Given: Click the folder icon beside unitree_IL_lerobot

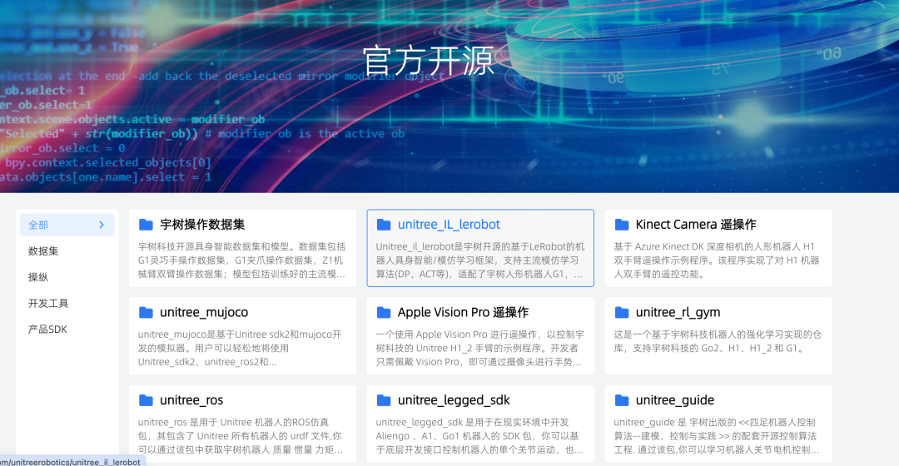Looking at the screenshot, I should coord(384,225).
